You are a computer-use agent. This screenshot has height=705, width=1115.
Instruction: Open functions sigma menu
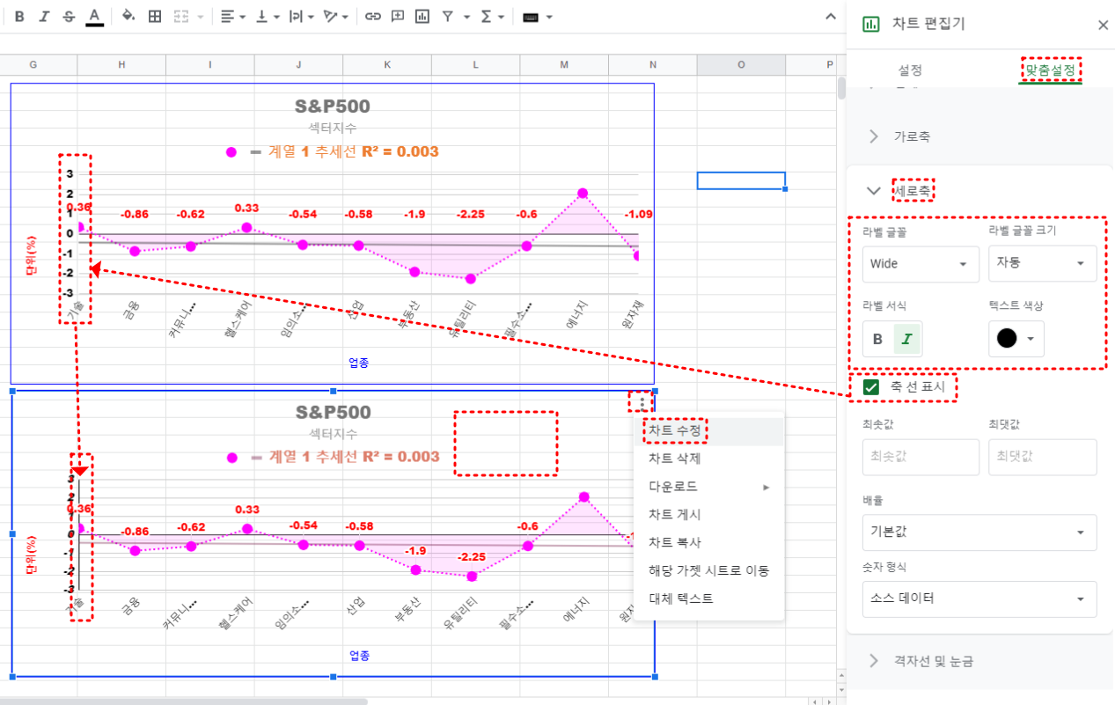[486, 16]
